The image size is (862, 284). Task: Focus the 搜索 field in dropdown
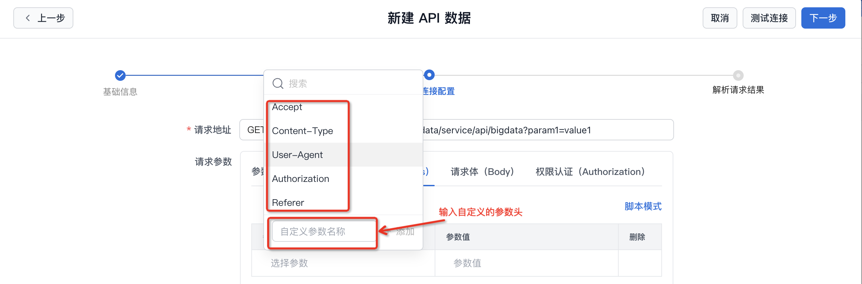click(351, 83)
